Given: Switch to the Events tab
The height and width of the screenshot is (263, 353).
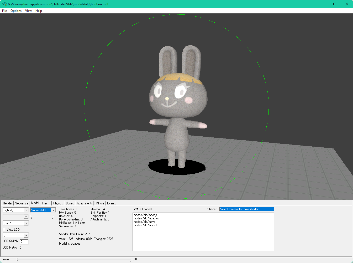Looking at the screenshot, I should (111, 203).
